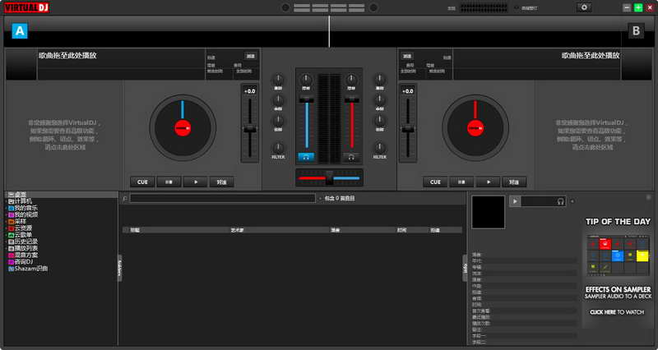Click deck B top EQ knob
This screenshot has height=350, width=658.
(379, 79)
